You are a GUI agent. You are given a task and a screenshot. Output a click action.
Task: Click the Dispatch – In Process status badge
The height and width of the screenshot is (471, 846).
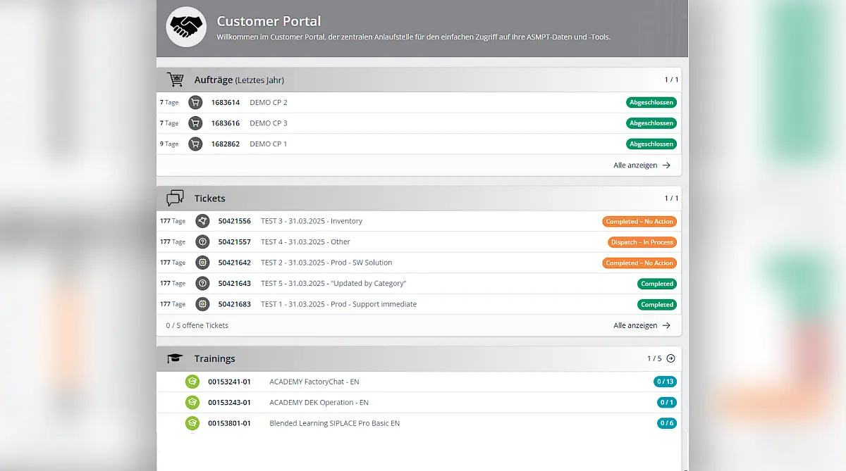642,242
